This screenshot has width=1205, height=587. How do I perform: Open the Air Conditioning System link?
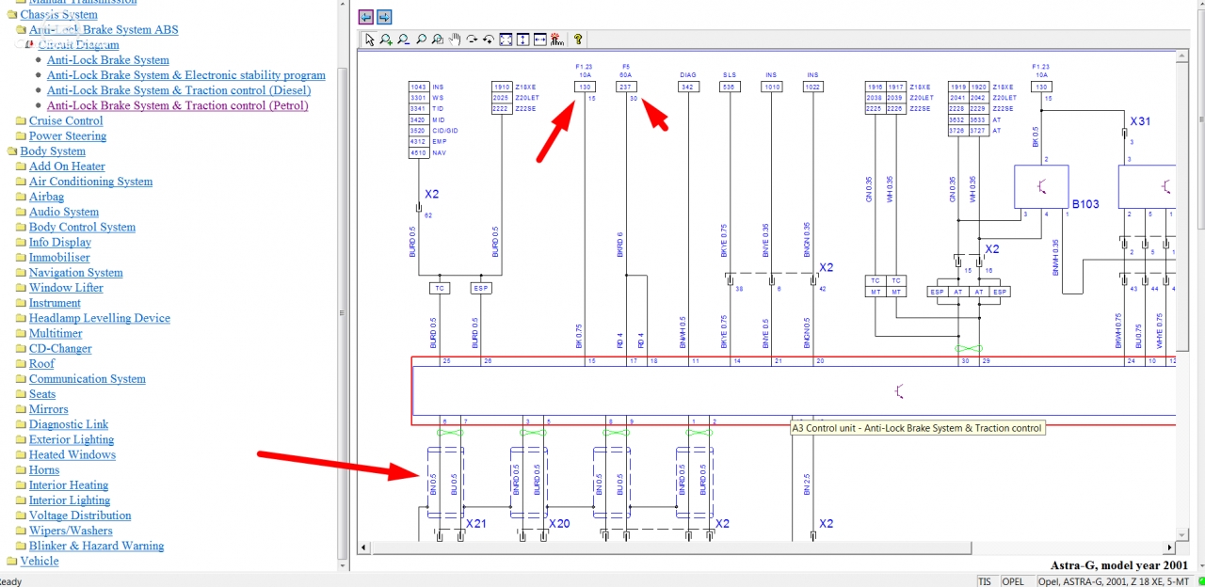90,182
